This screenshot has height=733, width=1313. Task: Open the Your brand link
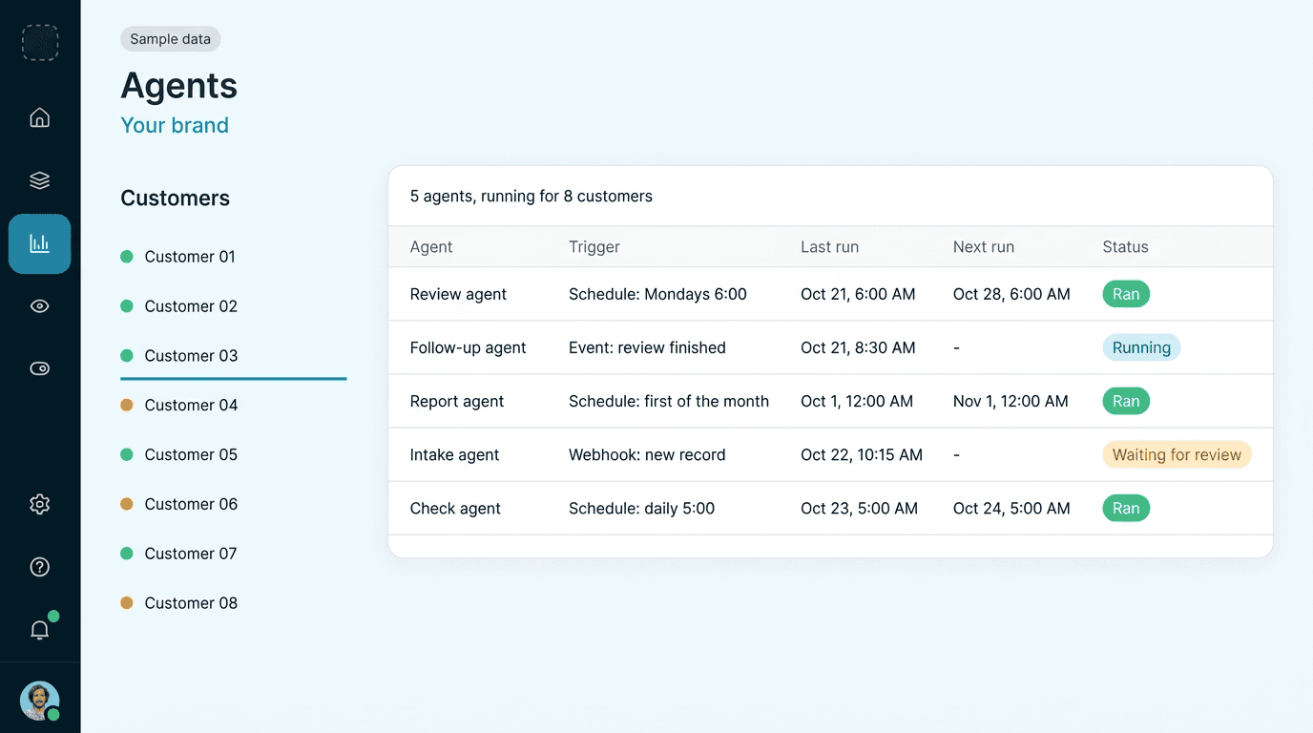pyautogui.click(x=175, y=125)
